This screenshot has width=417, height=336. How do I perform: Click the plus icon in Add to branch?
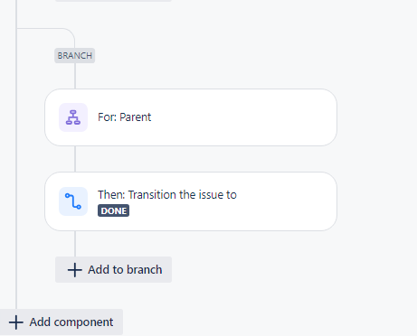pyautogui.click(x=75, y=270)
